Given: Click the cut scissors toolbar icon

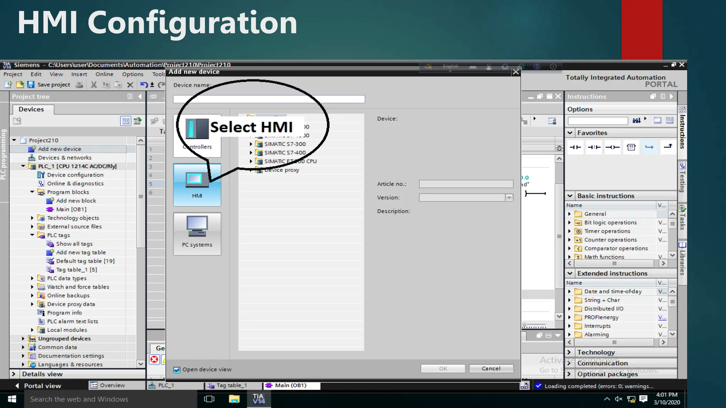Looking at the screenshot, I should [x=94, y=85].
